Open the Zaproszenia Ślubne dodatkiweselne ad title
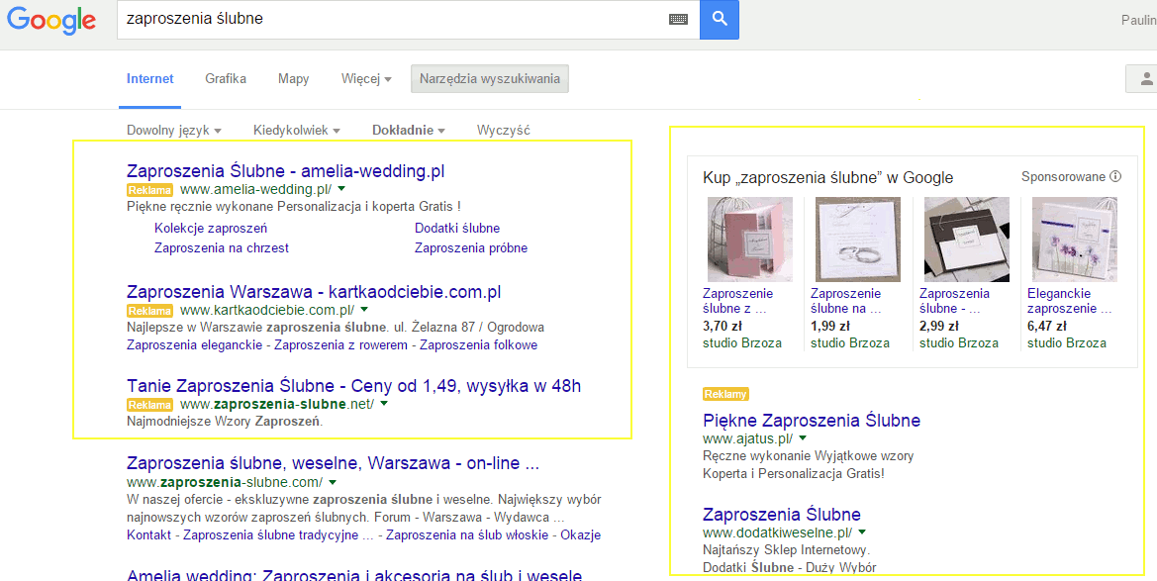Viewport: 1157px width, 581px height. [782, 515]
